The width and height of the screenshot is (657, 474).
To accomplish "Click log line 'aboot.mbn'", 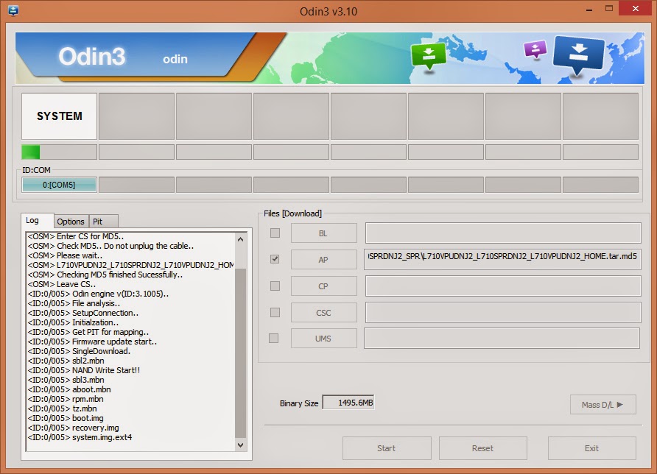I will pos(69,389).
